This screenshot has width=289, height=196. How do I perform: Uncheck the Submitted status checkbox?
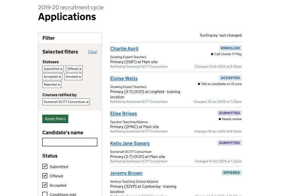(45, 166)
